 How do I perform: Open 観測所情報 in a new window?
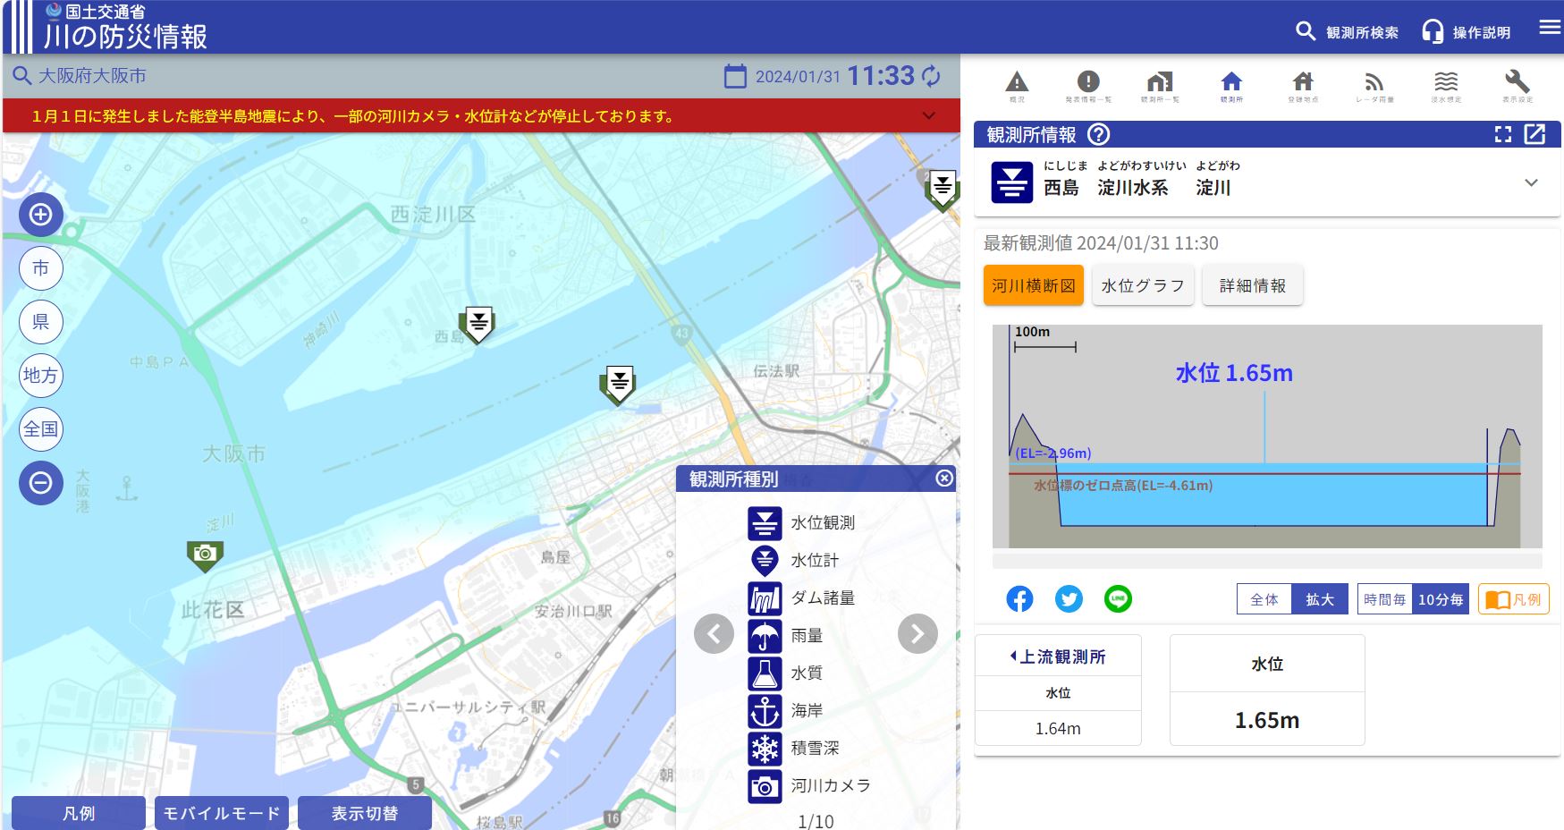(1534, 134)
